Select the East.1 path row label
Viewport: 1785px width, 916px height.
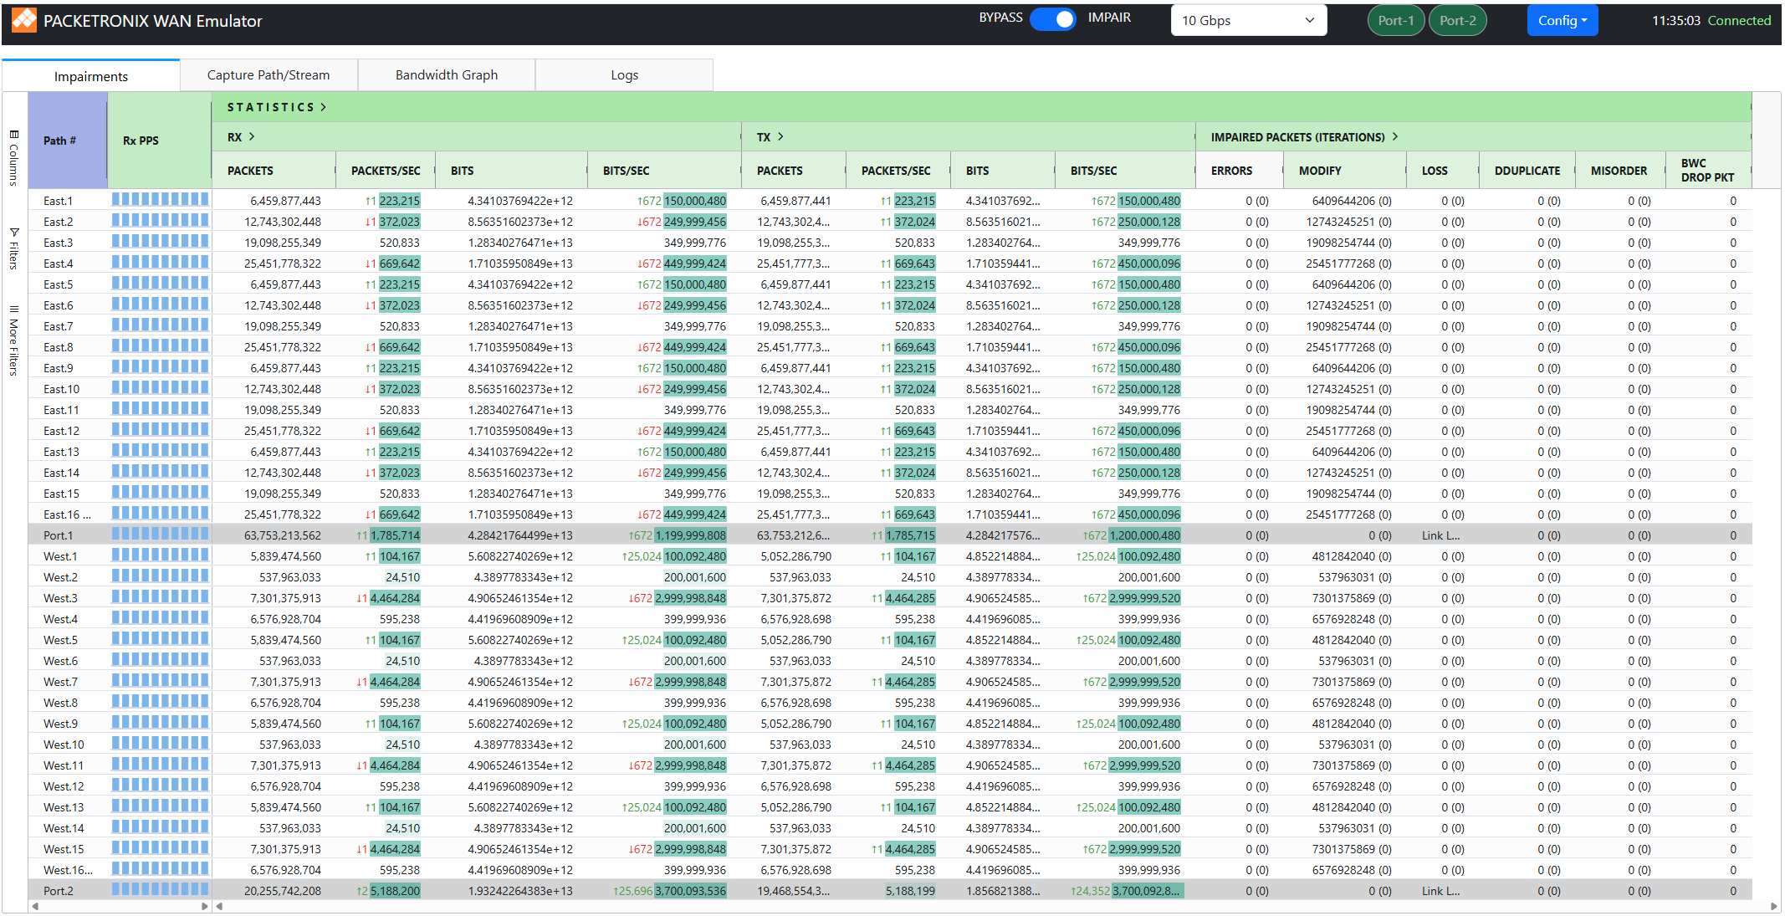coord(59,201)
